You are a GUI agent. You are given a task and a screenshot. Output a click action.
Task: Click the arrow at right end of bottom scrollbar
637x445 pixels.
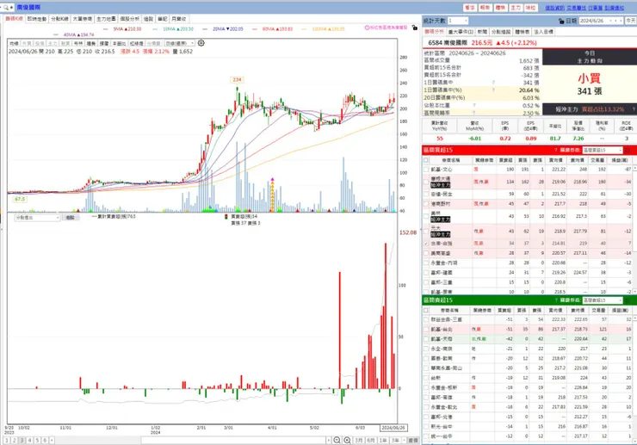(x=328, y=440)
